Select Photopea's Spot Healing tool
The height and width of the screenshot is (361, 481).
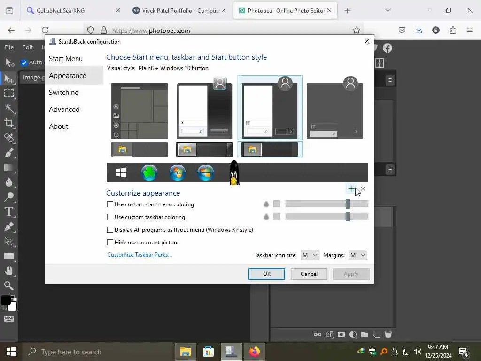point(9,138)
